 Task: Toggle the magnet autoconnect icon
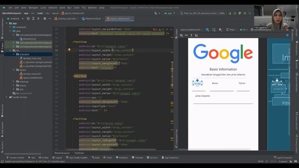click(196, 35)
